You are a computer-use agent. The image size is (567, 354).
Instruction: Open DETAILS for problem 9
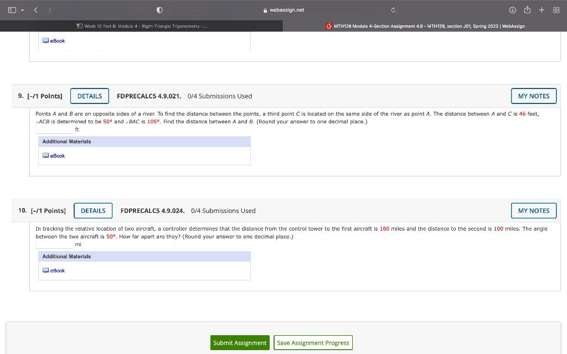89,96
